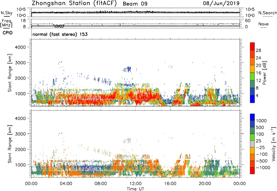Viewport: 277px width, 191px height.
Task: Click the gray -25 to 25 velocity colorbar segment
Action: pos(252,144)
